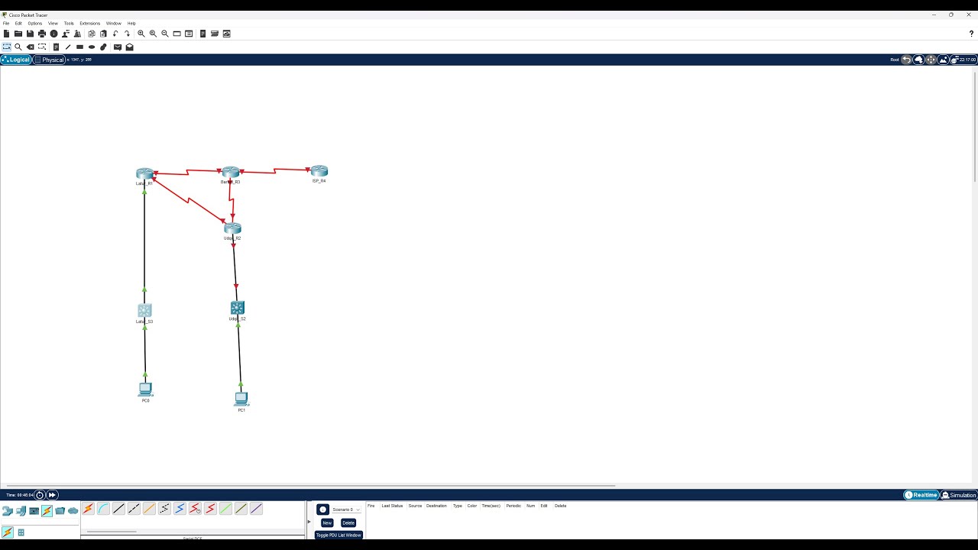Open the Help menu
This screenshot has height=550, width=978.
[131, 23]
